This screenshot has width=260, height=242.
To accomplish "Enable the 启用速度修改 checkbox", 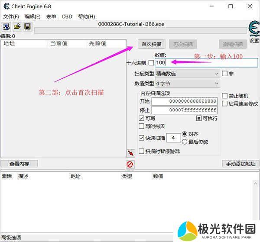I will point(224,104).
